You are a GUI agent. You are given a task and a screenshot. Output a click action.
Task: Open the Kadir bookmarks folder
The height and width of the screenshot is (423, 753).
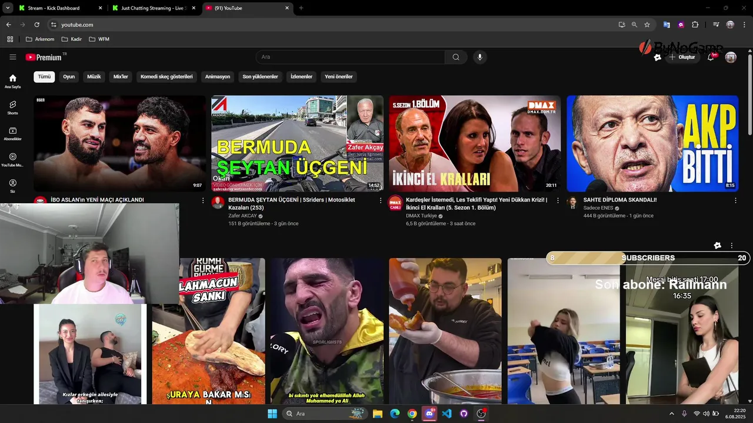(72, 39)
